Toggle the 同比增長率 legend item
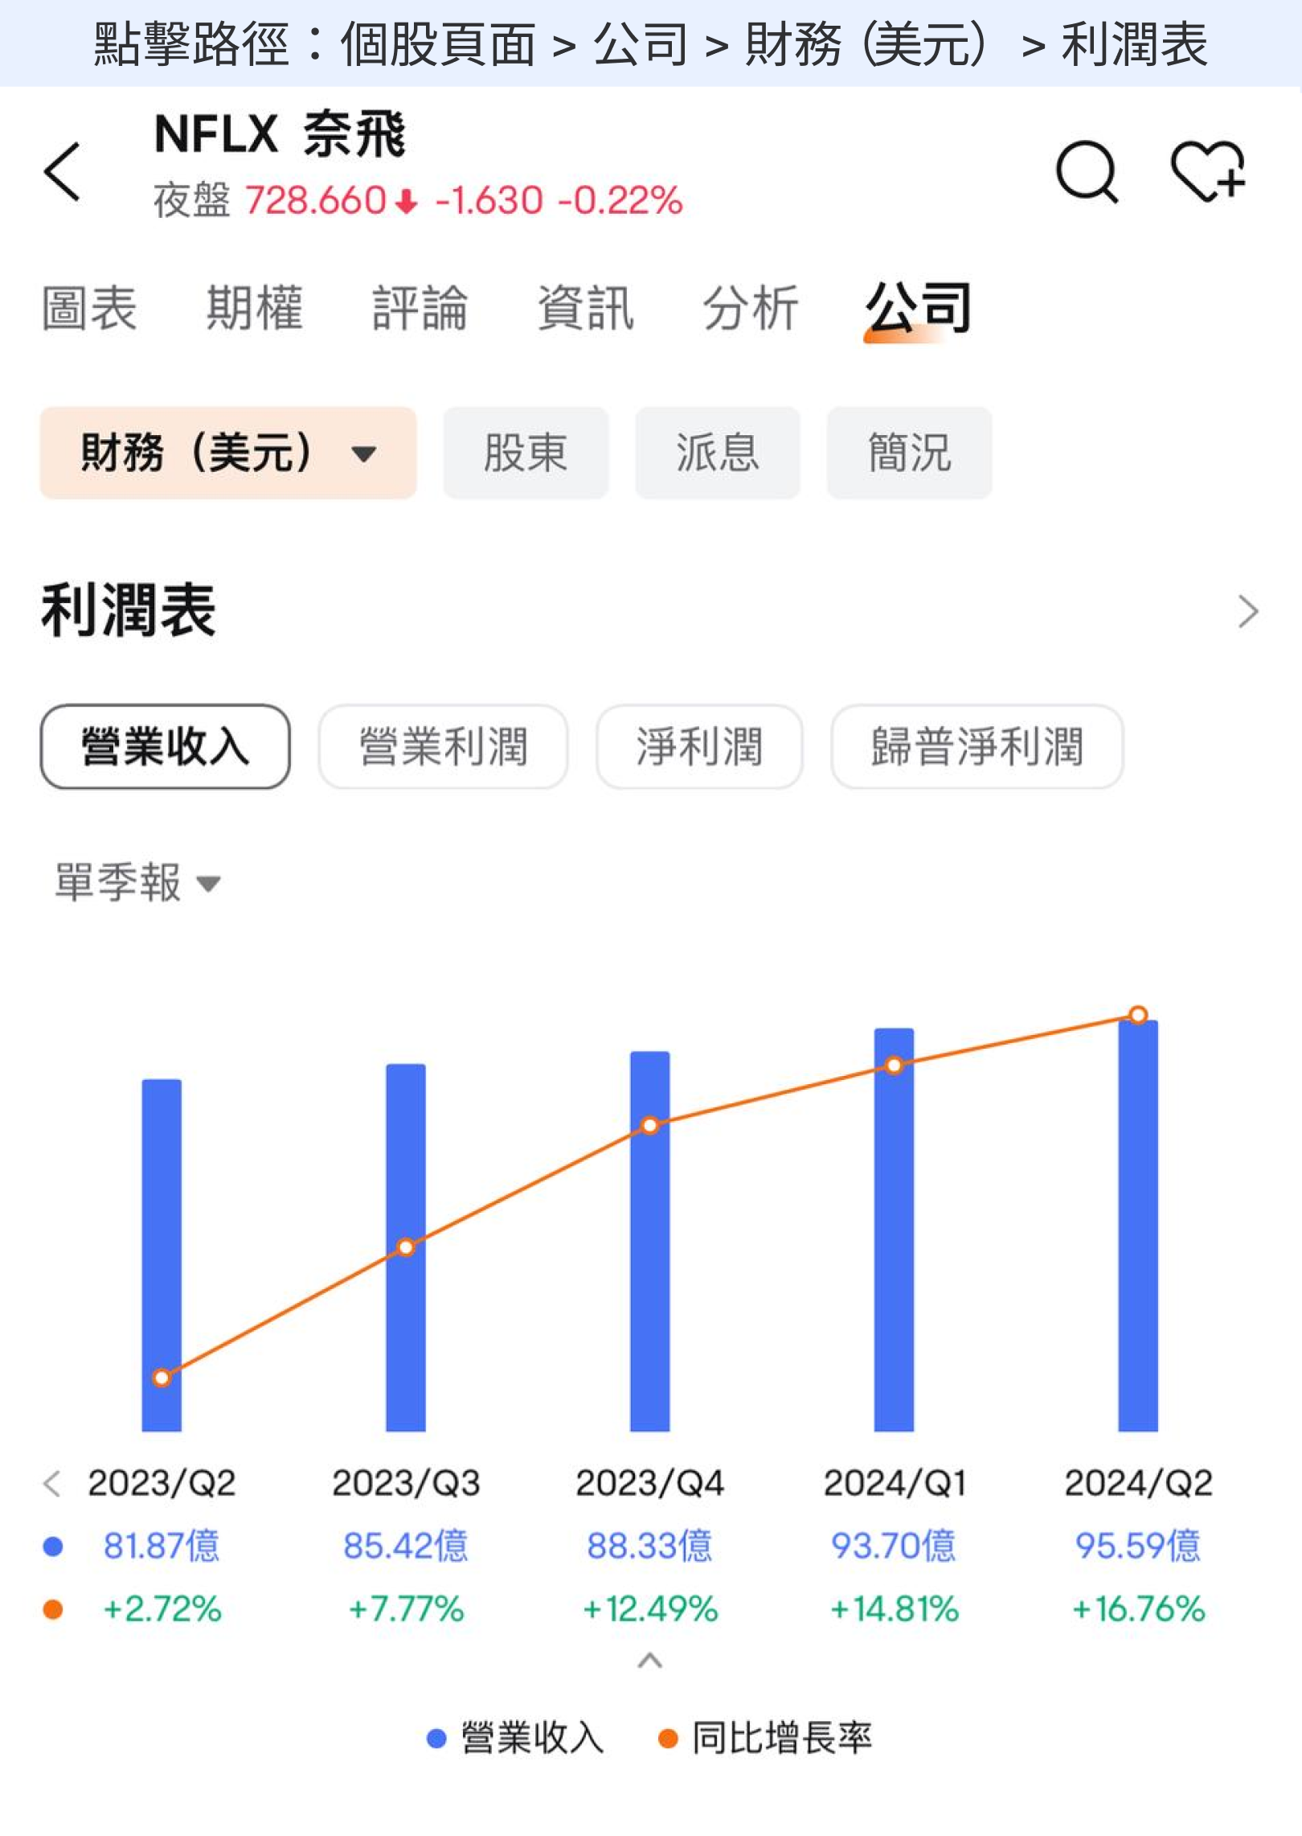 point(765,1738)
